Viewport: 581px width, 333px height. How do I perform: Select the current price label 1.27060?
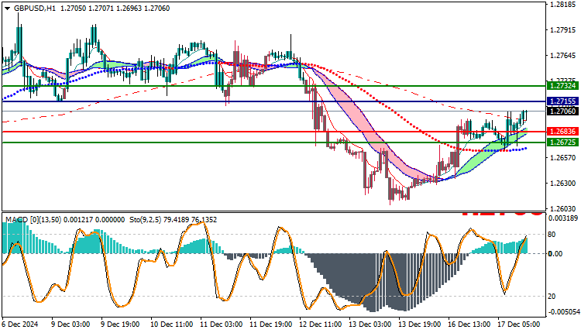563,111
